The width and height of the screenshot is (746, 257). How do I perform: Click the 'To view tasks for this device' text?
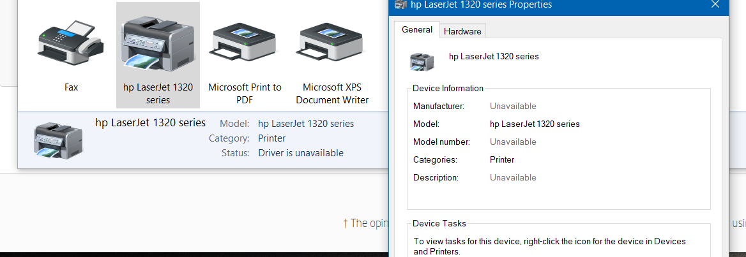pos(549,246)
